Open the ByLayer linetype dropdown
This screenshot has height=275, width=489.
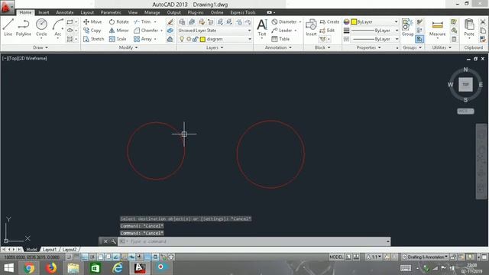pyautogui.click(x=374, y=39)
